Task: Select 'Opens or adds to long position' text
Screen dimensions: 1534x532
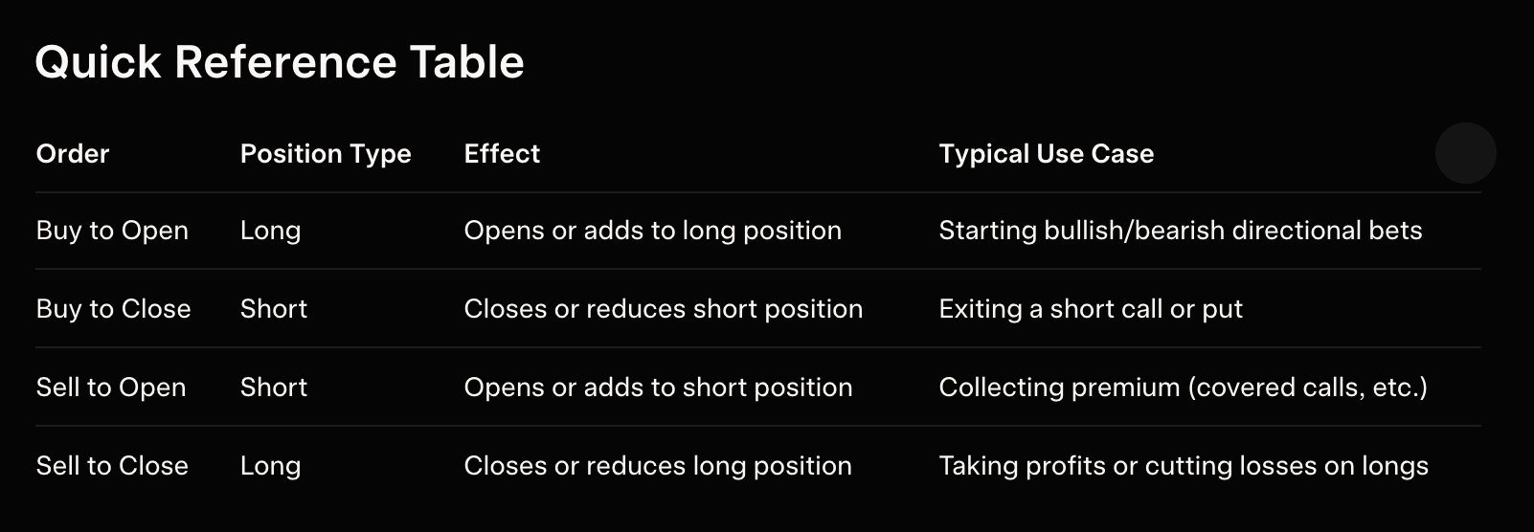Action: 652,231
